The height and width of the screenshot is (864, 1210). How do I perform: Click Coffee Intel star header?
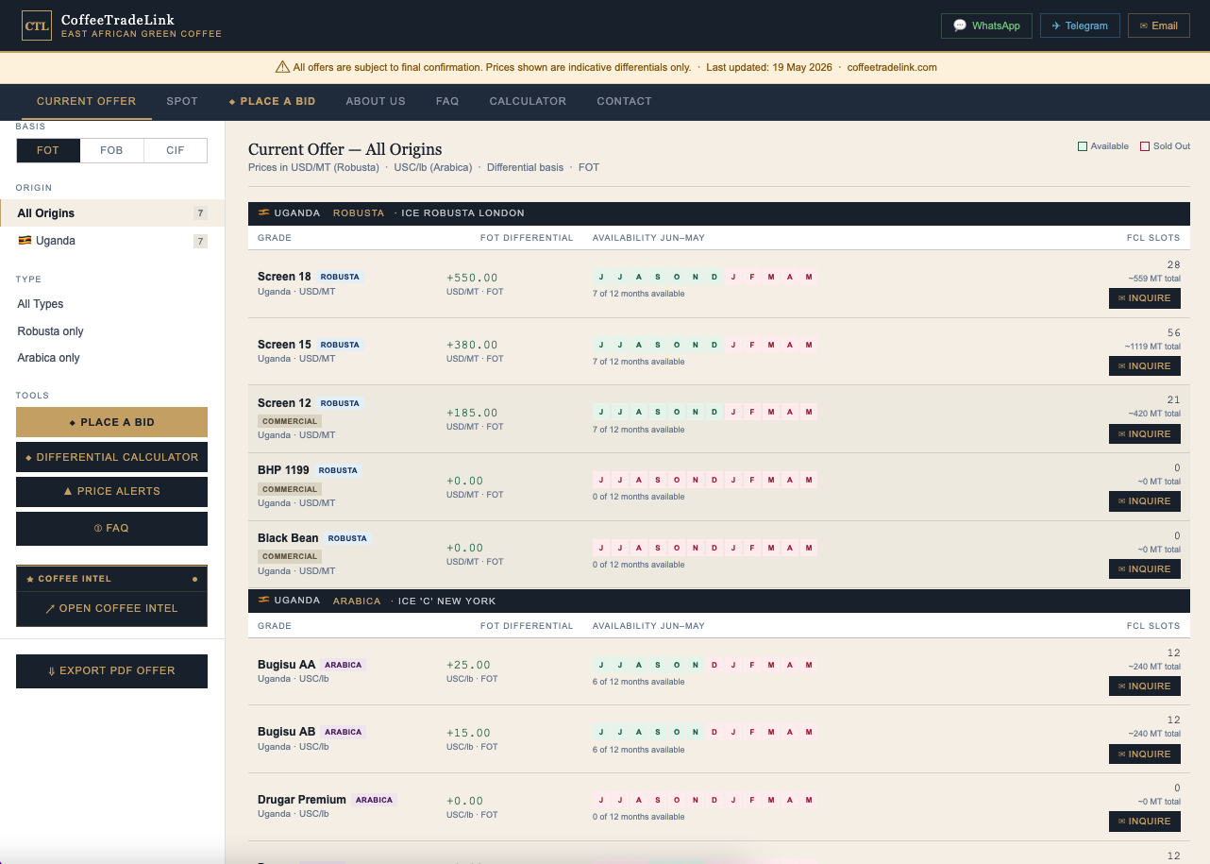(x=111, y=579)
